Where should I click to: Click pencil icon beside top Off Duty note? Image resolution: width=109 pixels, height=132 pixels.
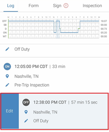[x=7, y=49]
